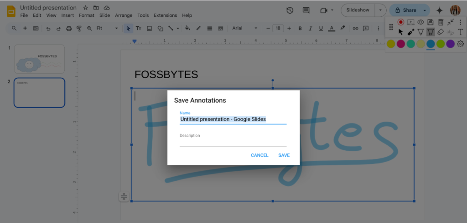Viewport: 467px width, 223px height.
Task: Click the trash icon to clear annotations
Action: 441,22
